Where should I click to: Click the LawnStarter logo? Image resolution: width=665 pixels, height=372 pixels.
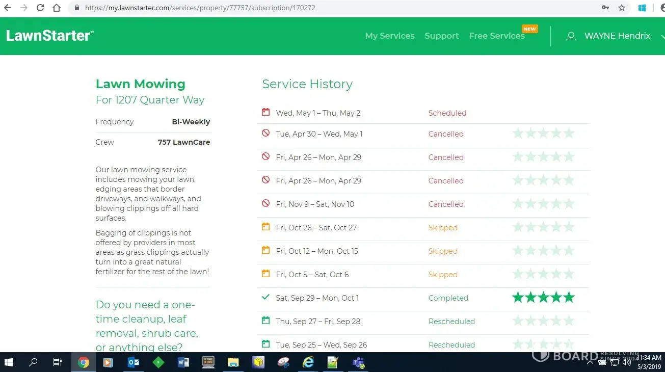[49, 36]
